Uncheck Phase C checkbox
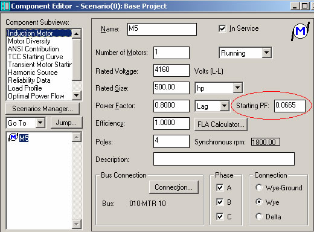The width and height of the screenshot is (314, 232). [x=220, y=216]
